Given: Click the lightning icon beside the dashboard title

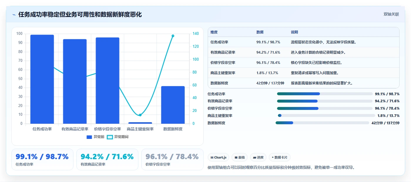Looking at the screenshot, I should tap(14, 15).
